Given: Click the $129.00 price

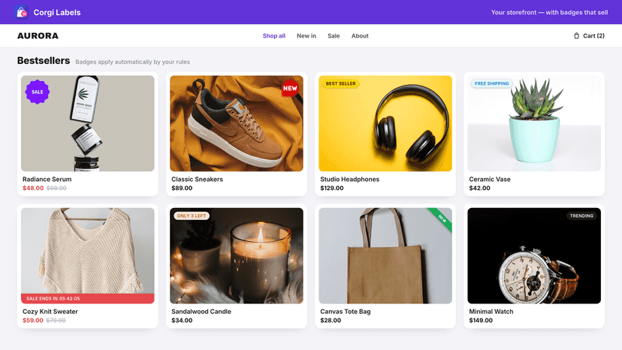Looking at the screenshot, I should [331, 188].
